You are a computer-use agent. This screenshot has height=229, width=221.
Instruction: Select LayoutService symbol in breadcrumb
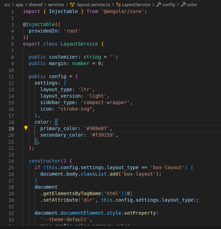(x=136, y=5)
